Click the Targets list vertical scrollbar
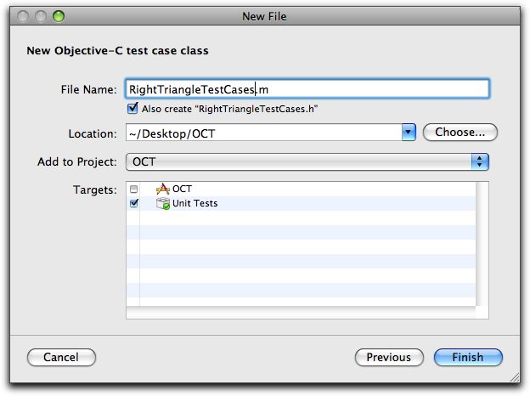Viewport: 530px width, 396px height. click(x=482, y=244)
